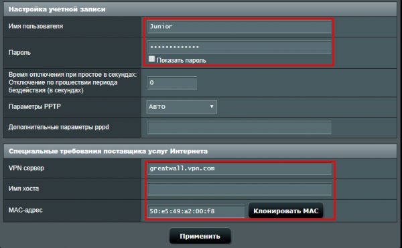Click the idle disconnect time field

click(x=172, y=83)
